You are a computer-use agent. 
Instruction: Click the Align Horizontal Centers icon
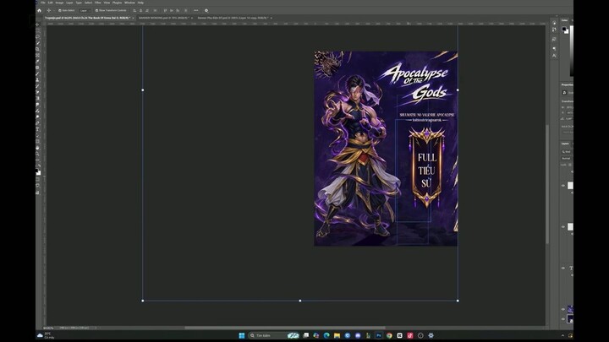141,10
